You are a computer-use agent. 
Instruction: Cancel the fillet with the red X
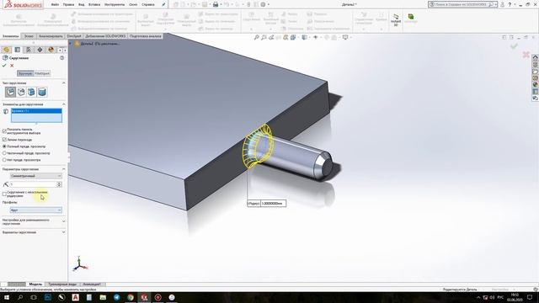(x=12, y=66)
